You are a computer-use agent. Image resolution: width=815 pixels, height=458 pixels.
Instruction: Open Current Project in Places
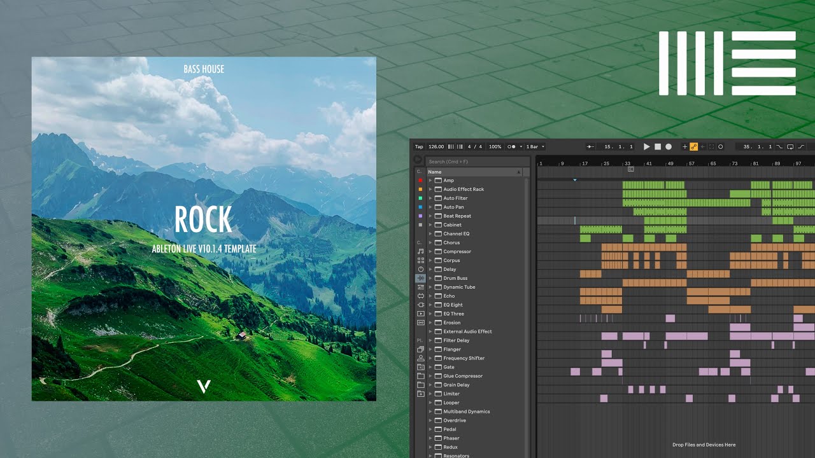tap(420, 367)
